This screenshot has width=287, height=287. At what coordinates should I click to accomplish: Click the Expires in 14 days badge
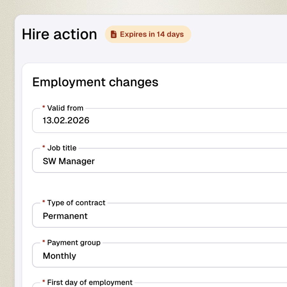148,34
